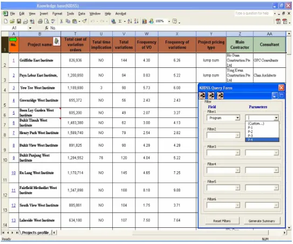Click the green arrow in the No. header

tap(13, 39)
